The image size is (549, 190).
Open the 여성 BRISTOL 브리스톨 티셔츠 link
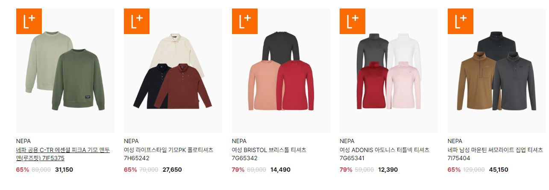269,154
